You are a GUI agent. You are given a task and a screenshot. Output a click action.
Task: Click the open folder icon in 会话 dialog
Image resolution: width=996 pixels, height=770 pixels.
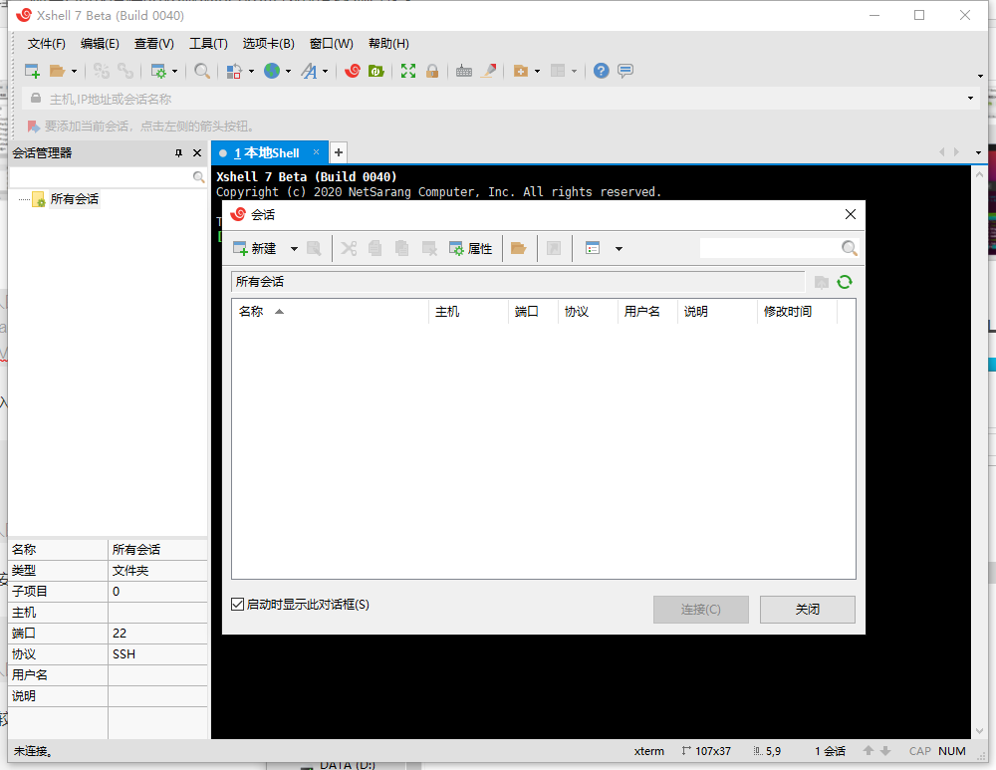pyautogui.click(x=518, y=248)
